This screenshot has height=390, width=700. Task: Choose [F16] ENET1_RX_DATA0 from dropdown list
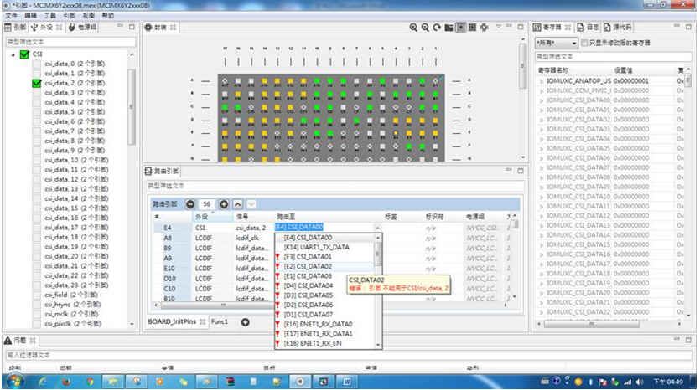318,324
